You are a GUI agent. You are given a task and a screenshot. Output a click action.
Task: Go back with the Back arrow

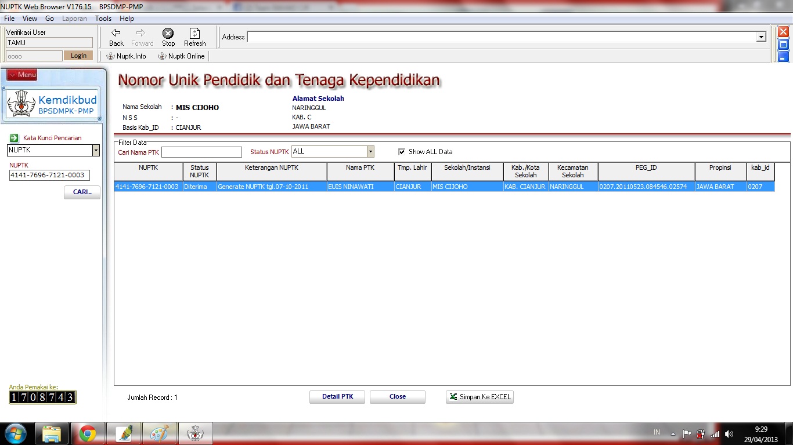[116, 38]
